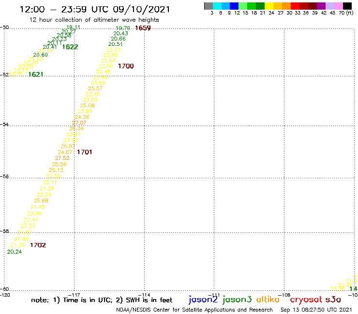The width and height of the screenshot is (358, 314).
Task: Click the pure blue legend color swatch
Action: click(235, 6)
